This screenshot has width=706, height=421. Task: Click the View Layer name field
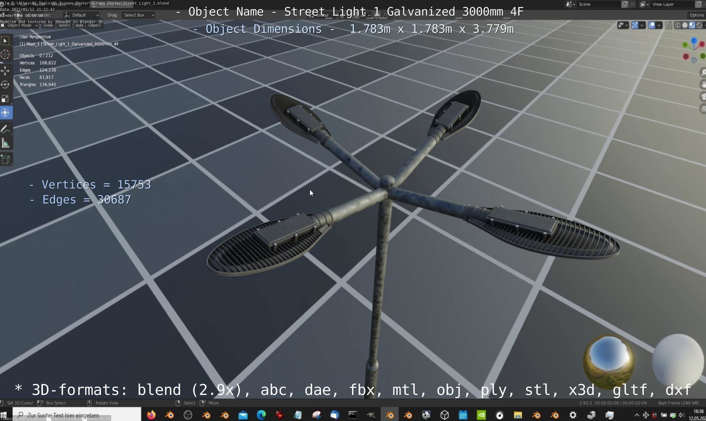[x=672, y=4]
